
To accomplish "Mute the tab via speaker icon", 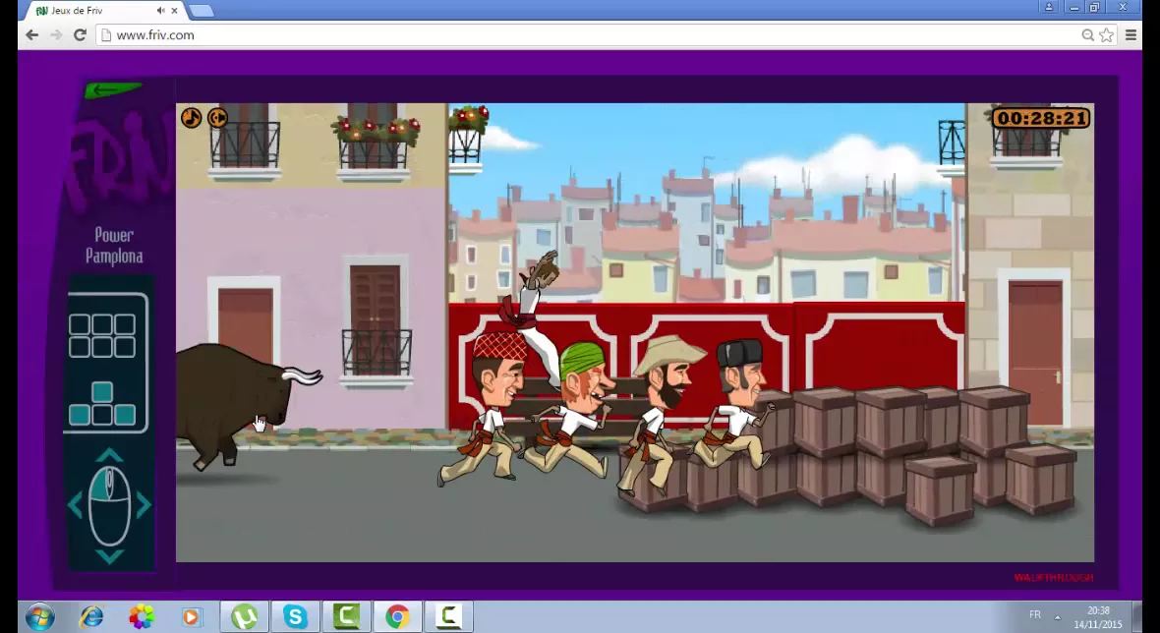I will [160, 11].
